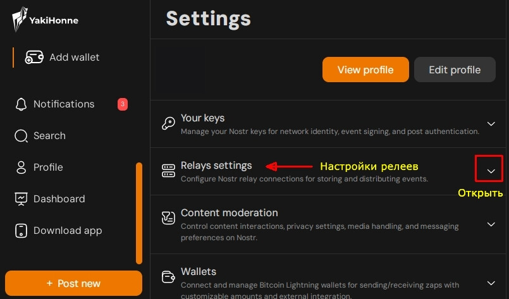Image resolution: width=509 pixels, height=299 pixels.
Task: Click the Relays settings server icon
Action: [x=168, y=171]
